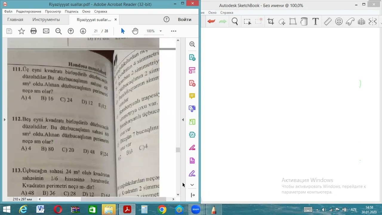382x215 pixels.
Task: Expand the left navigation pane in Acrobat
Action: (x=4, y=119)
